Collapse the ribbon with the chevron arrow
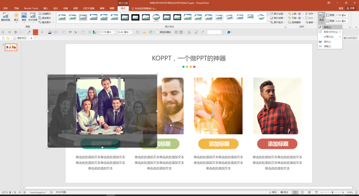359x196 pixels. [356, 27]
